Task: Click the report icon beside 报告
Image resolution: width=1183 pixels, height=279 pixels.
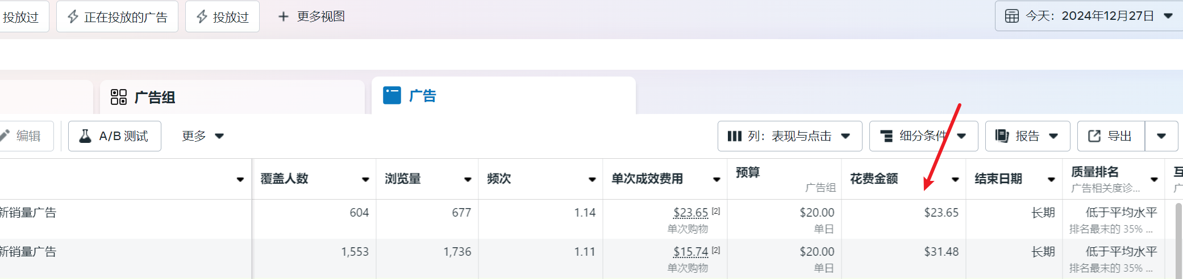Action: click(x=1002, y=136)
